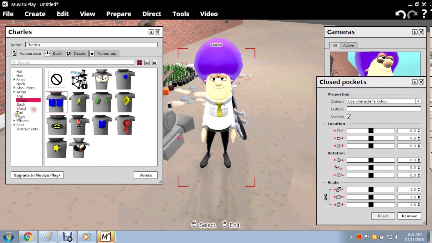Click the Reset button

coord(383,216)
